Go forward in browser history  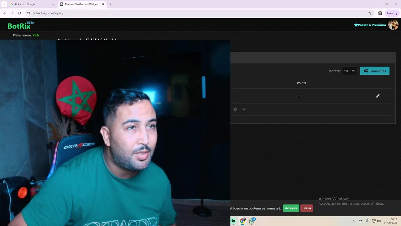[12, 13]
